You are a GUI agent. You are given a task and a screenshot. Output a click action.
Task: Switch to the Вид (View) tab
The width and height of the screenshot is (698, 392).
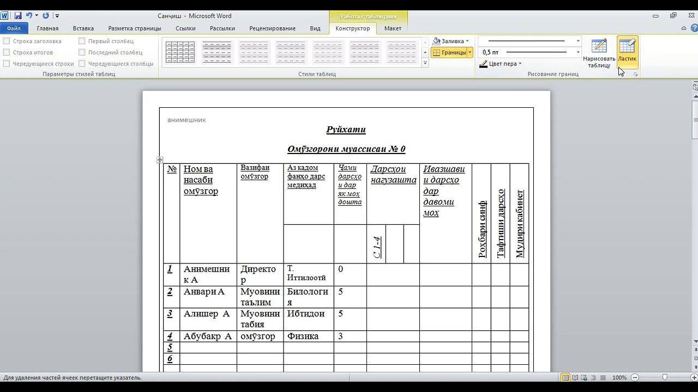(x=315, y=28)
